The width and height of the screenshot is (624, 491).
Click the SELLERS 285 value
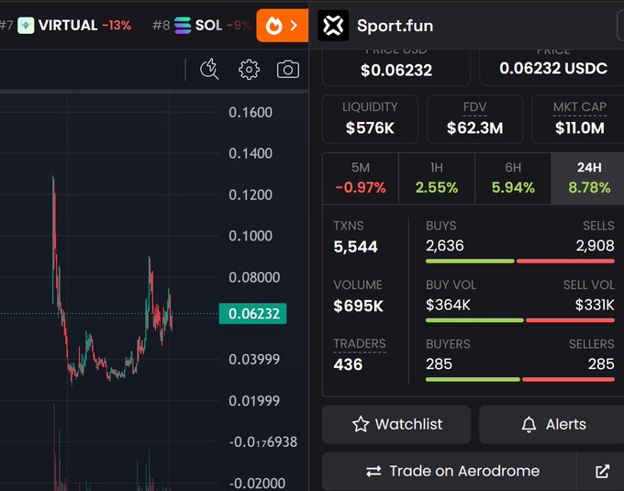point(601,364)
